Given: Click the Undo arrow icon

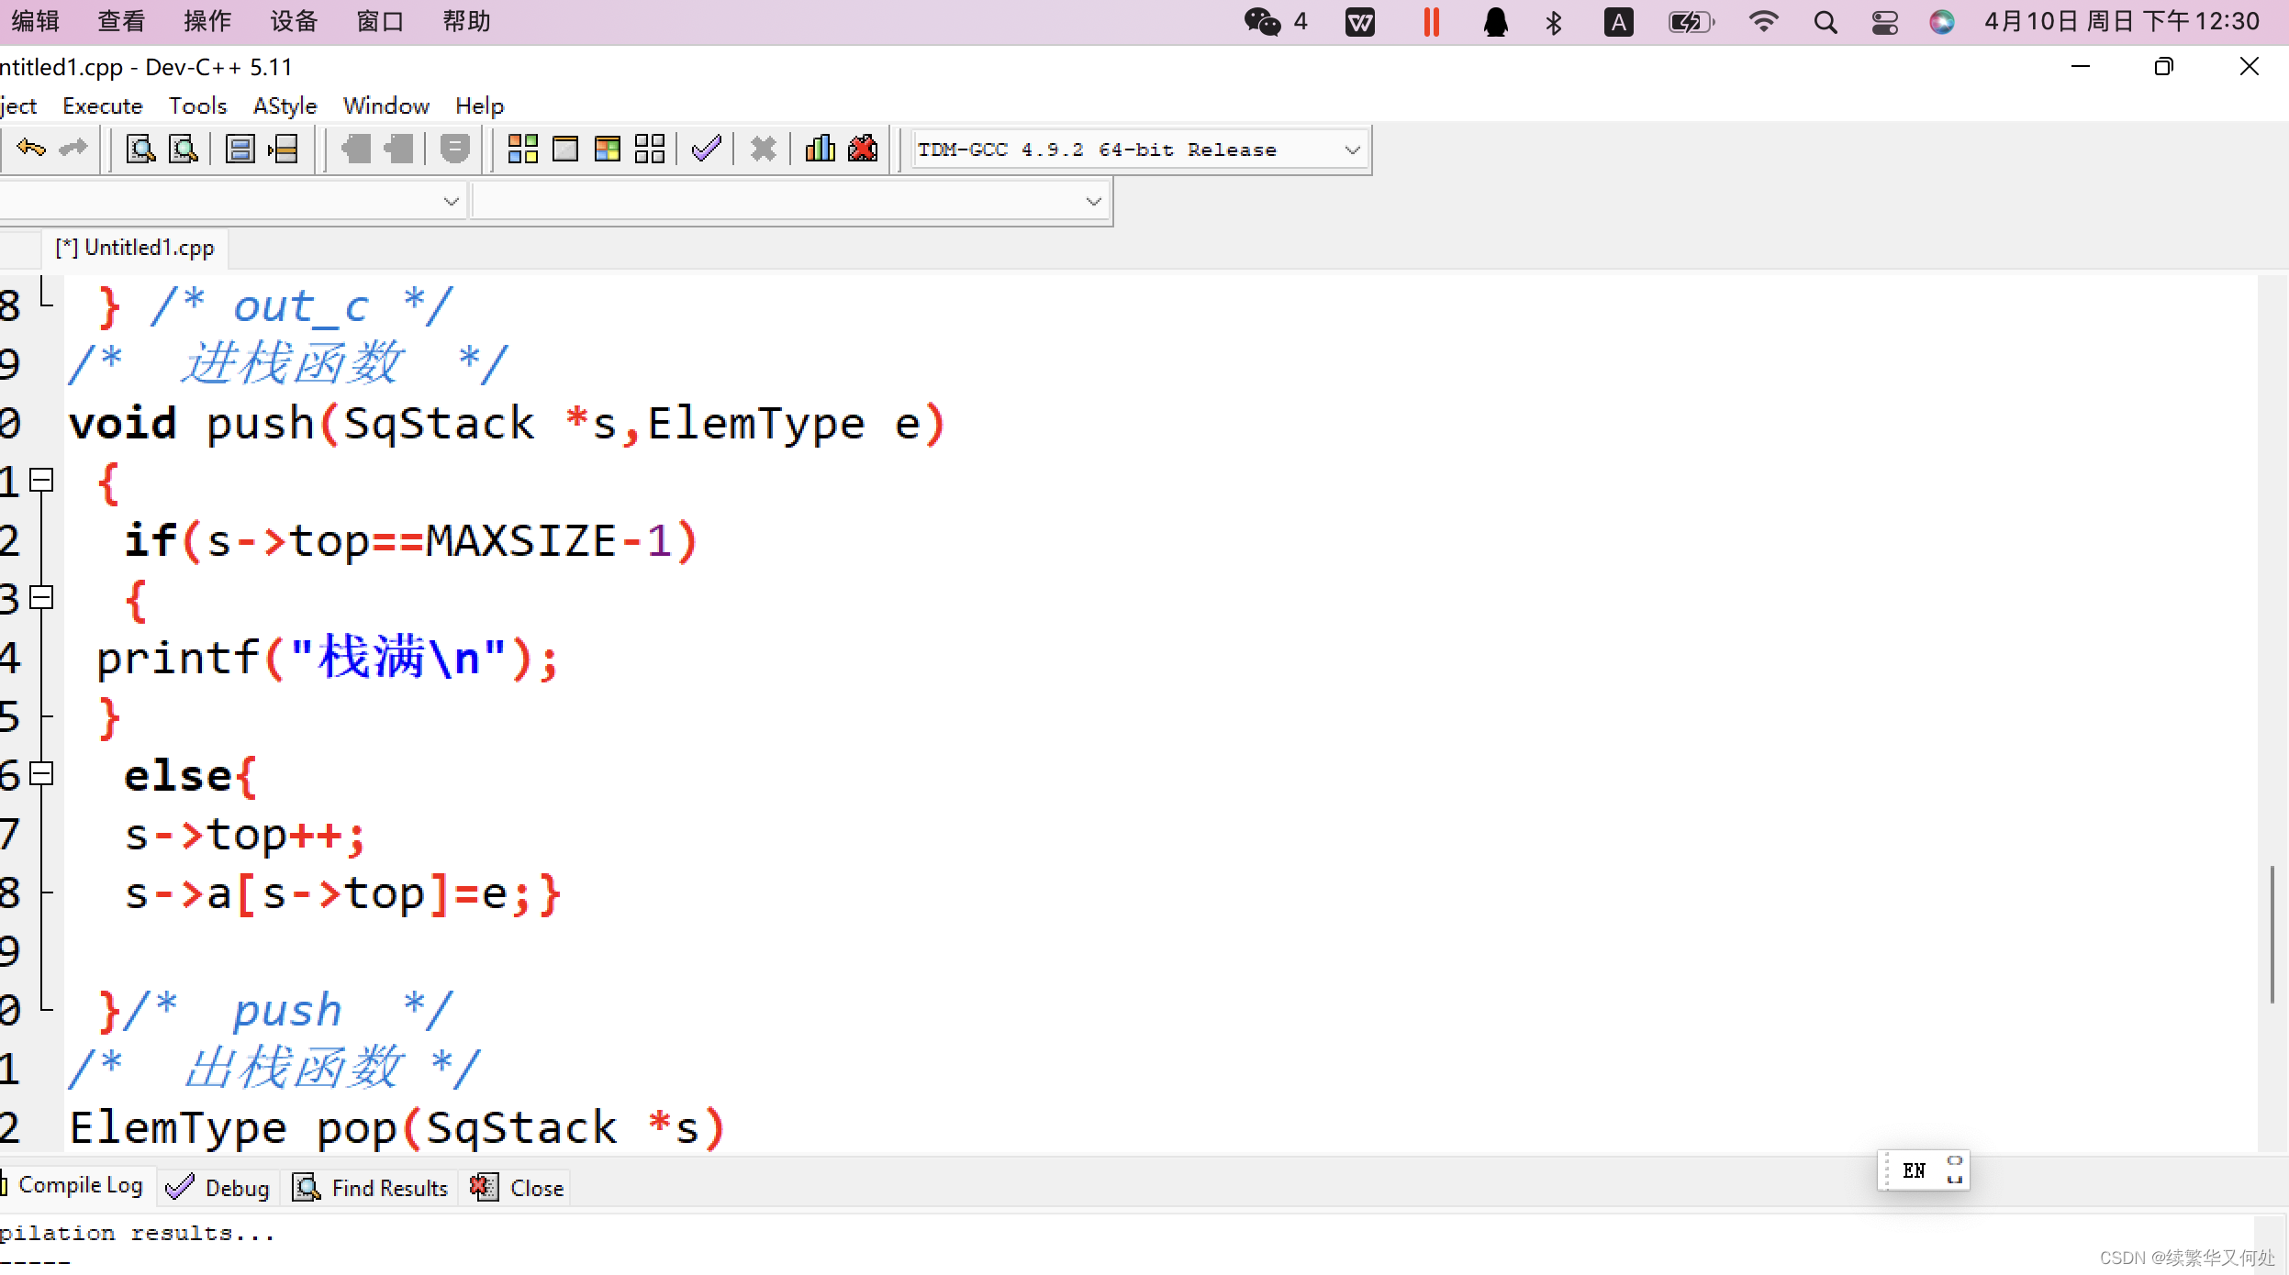Looking at the screenshot, I should click(30, 149).
